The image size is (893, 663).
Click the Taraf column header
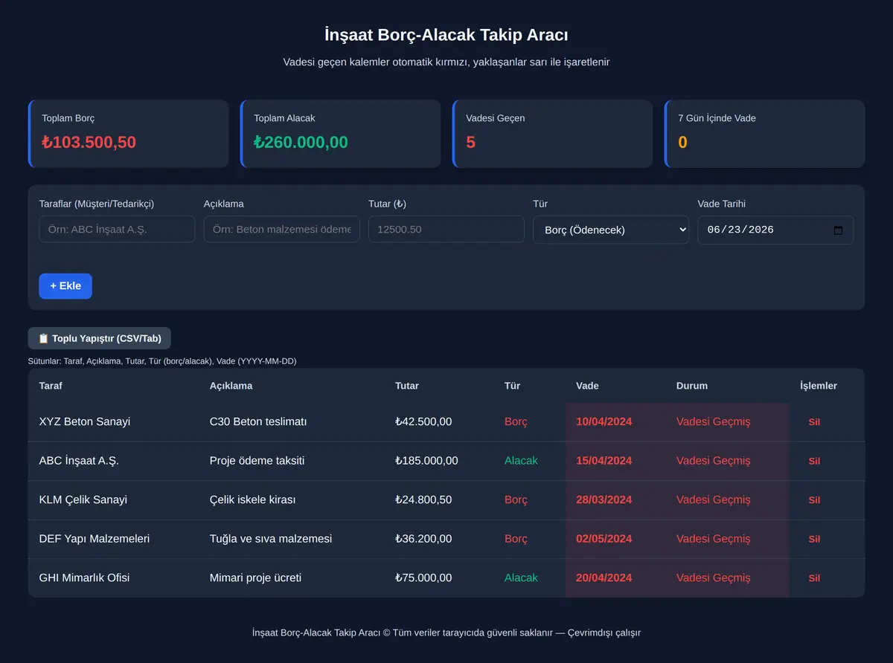[51, 386]
